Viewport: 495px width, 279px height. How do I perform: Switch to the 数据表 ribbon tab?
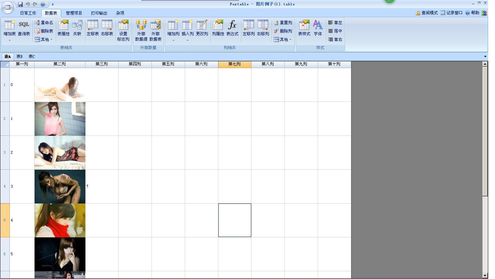pos(51,13)
